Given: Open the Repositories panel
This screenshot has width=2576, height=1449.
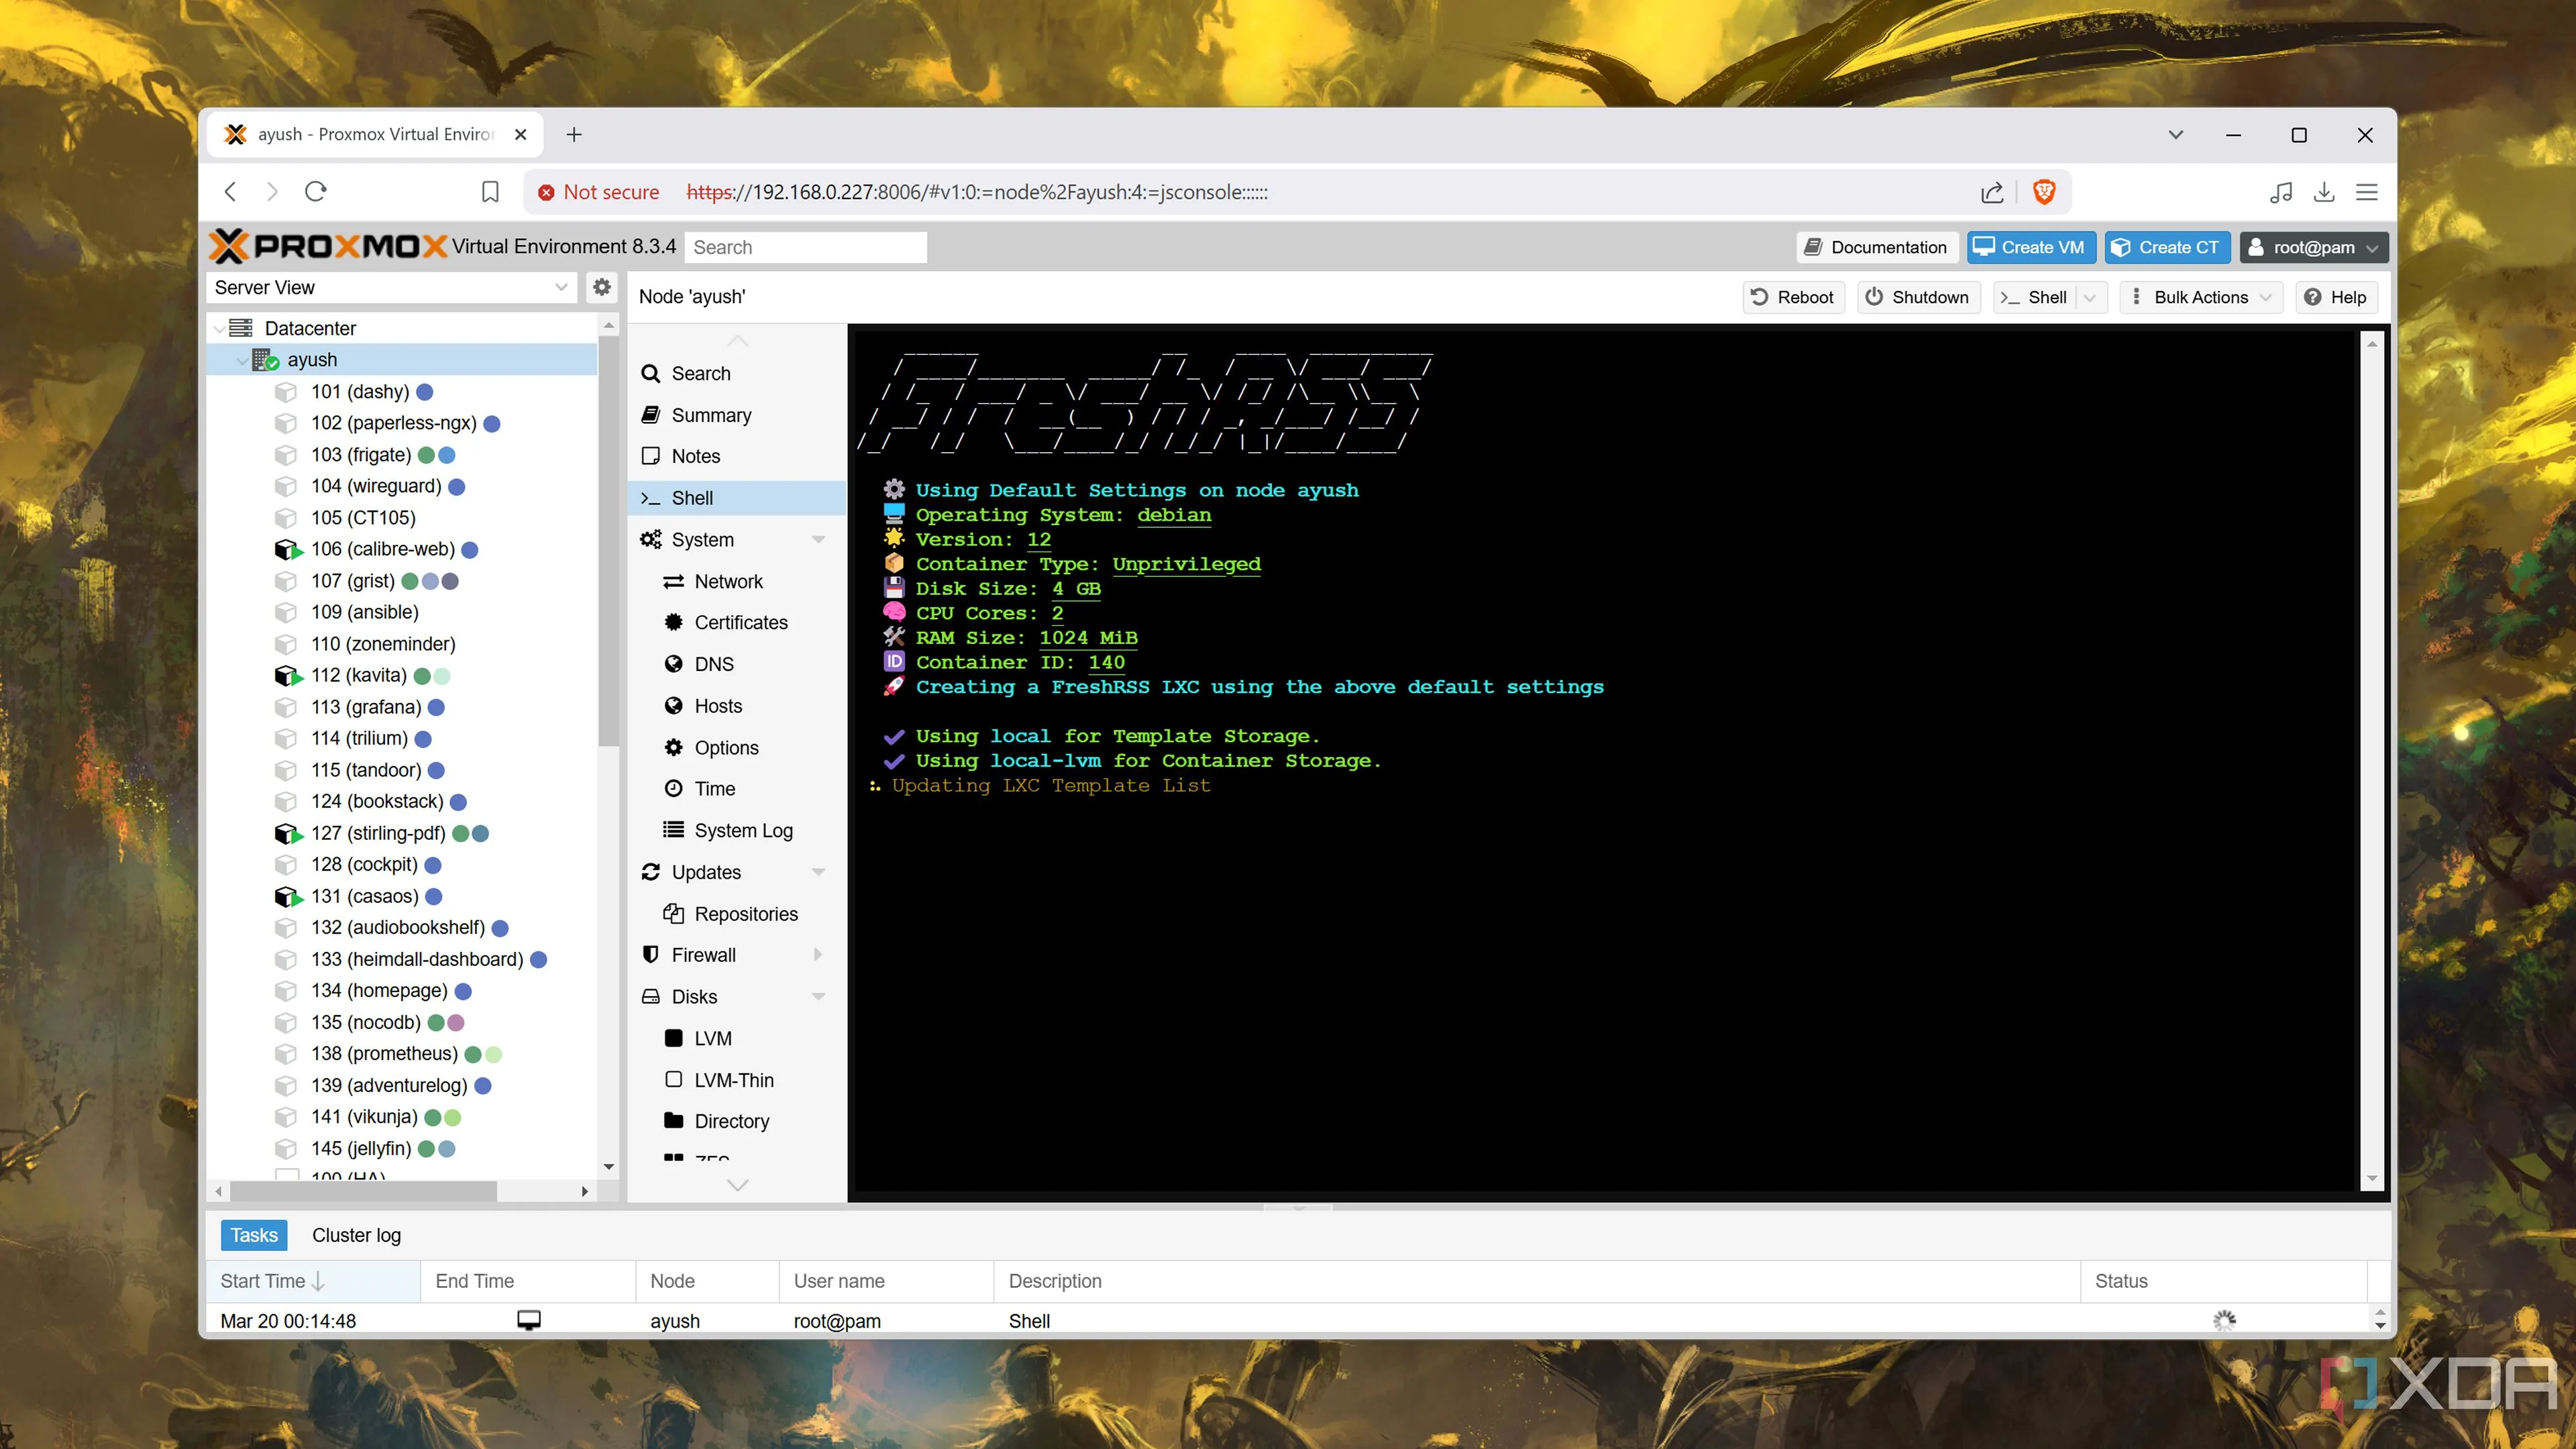Looking at the screenshot, I should pos(745,914).
